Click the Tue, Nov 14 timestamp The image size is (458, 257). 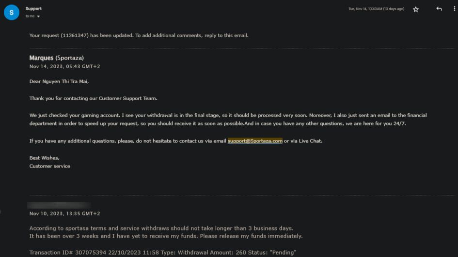[x=376, y=9]
